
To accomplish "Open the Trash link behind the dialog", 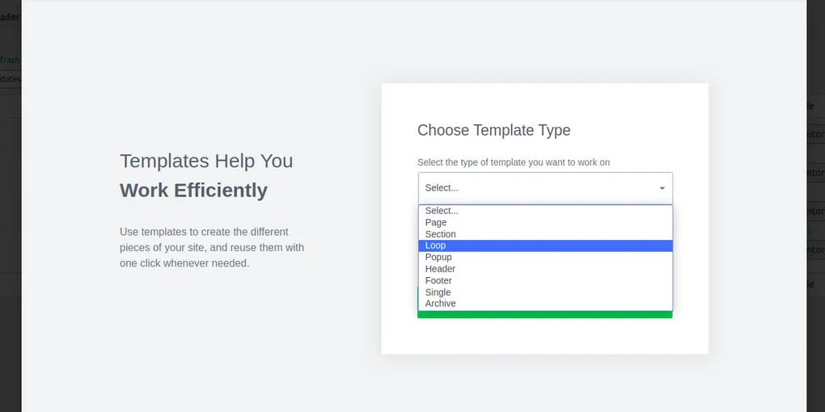I will (x=10, y=60).
